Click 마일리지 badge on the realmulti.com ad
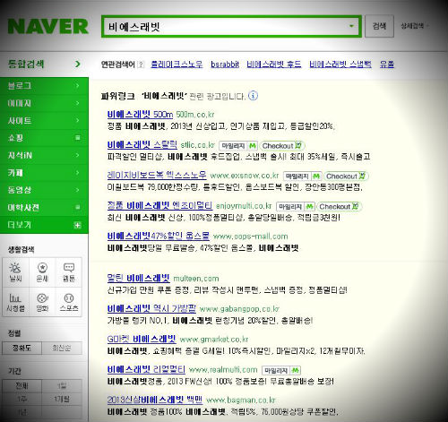Viewport: 448px width, 422px height. click(x=281, y=370)
